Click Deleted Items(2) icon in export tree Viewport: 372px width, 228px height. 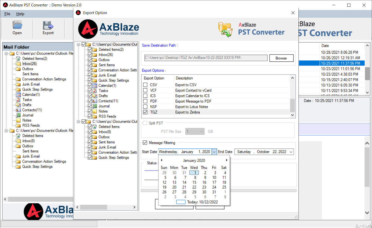(x=95, y=50)
